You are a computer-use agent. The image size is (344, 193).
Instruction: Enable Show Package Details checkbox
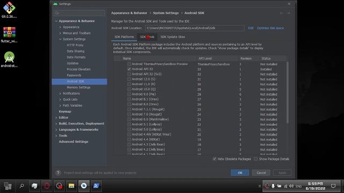256,159
